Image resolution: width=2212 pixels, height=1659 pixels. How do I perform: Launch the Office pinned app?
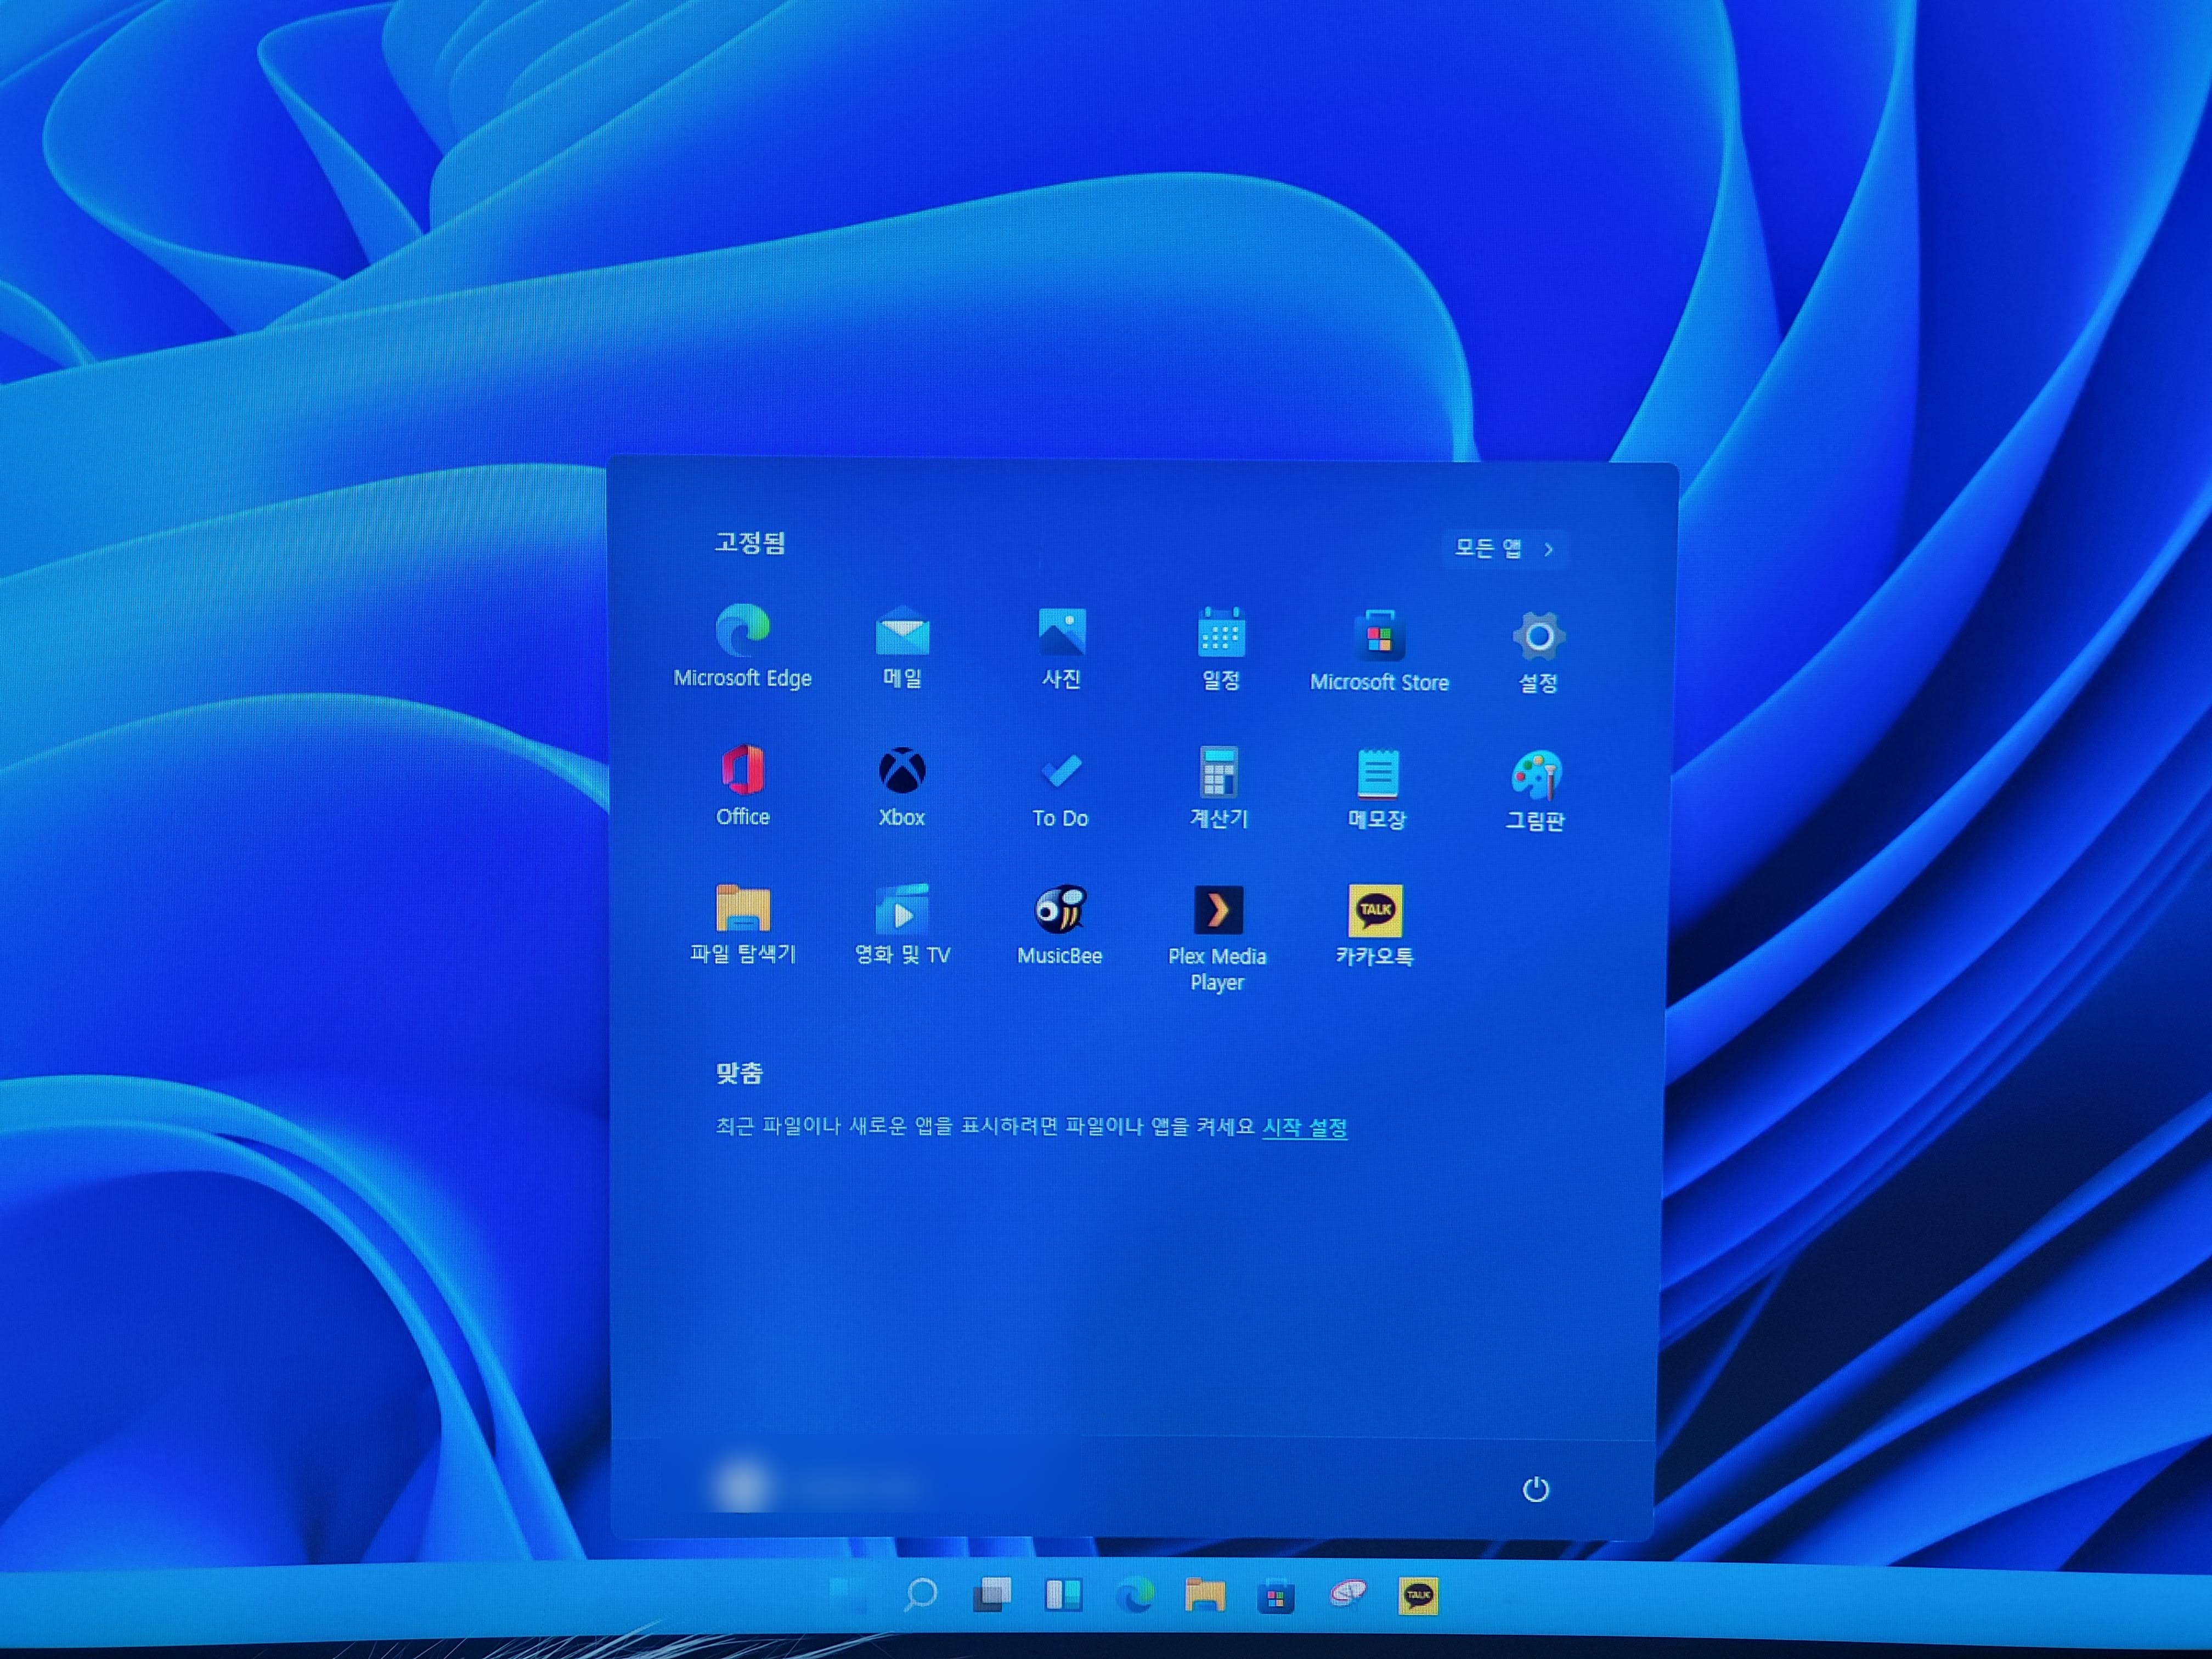[743, 785]
